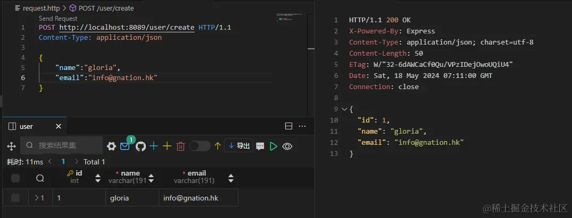Image resolution: width=572 pixels, height=218 pixels.
Task: Click the gloria cell in name column
Action: pos(132,198)
